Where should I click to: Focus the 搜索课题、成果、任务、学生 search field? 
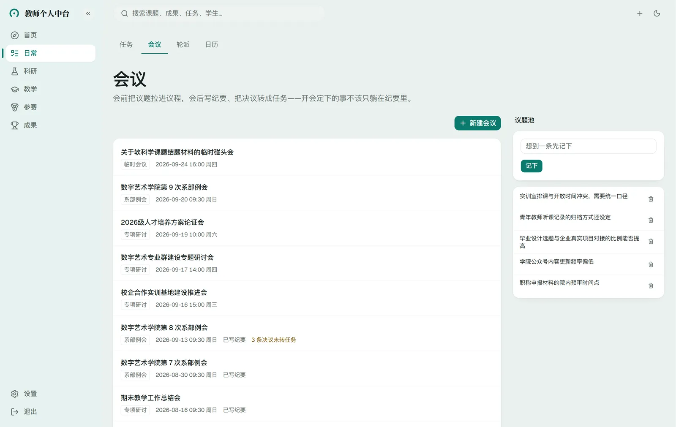[x=219, y=14]
